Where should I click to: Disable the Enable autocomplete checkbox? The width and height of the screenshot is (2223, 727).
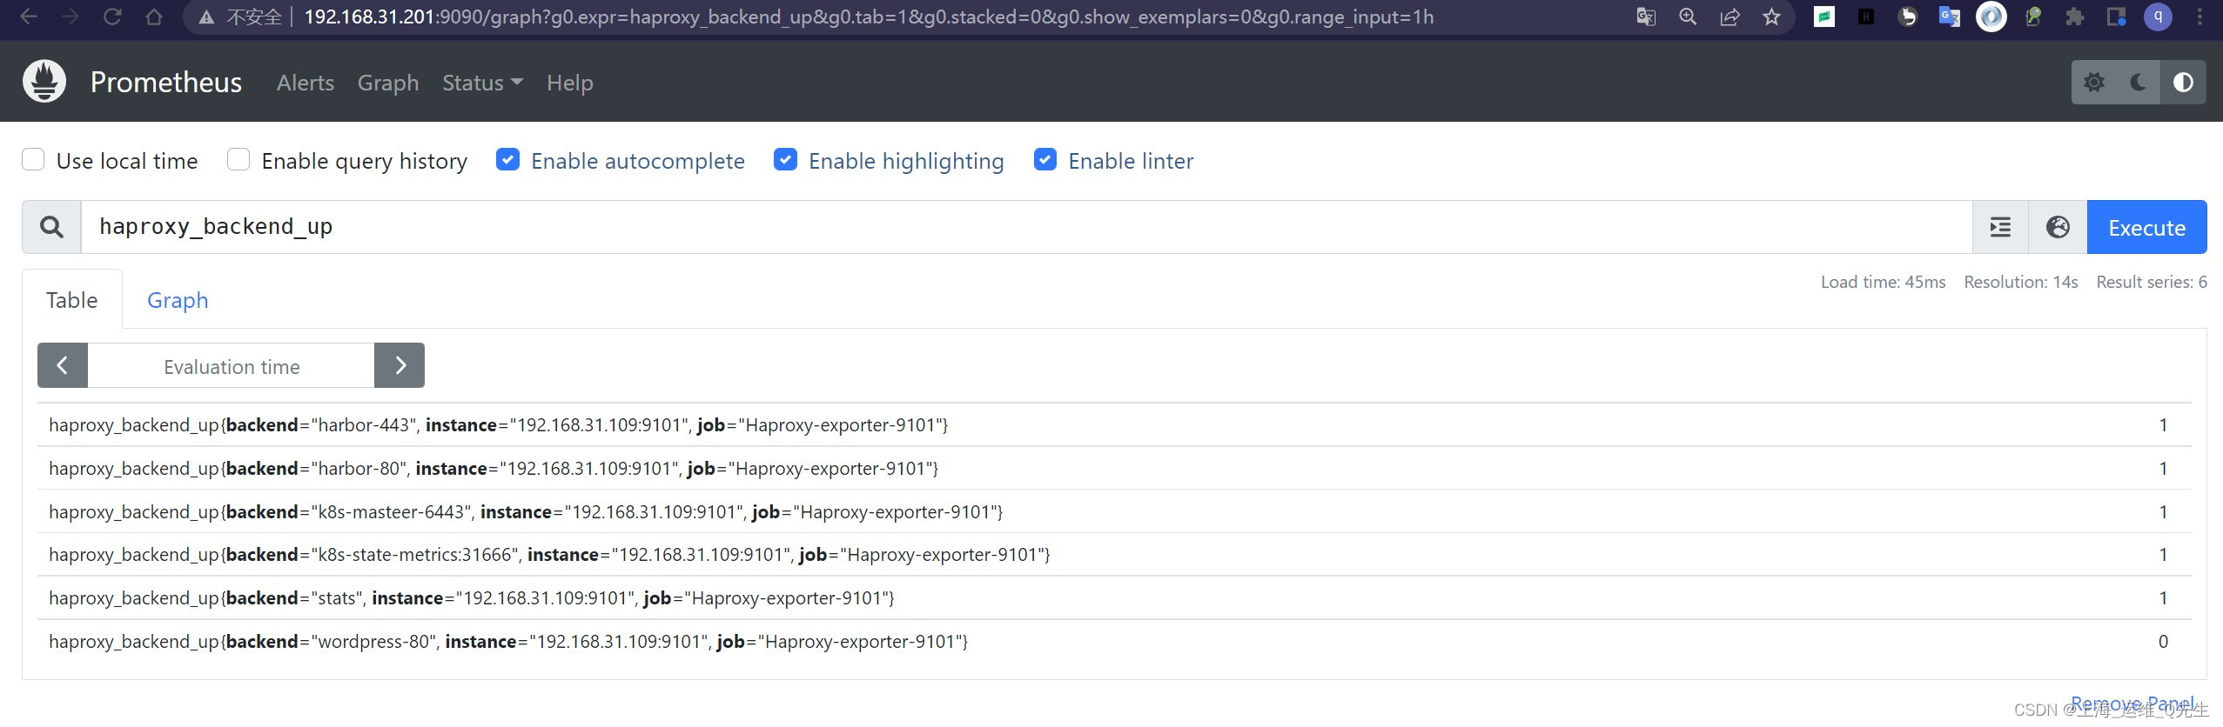click(x=507, y=160)
